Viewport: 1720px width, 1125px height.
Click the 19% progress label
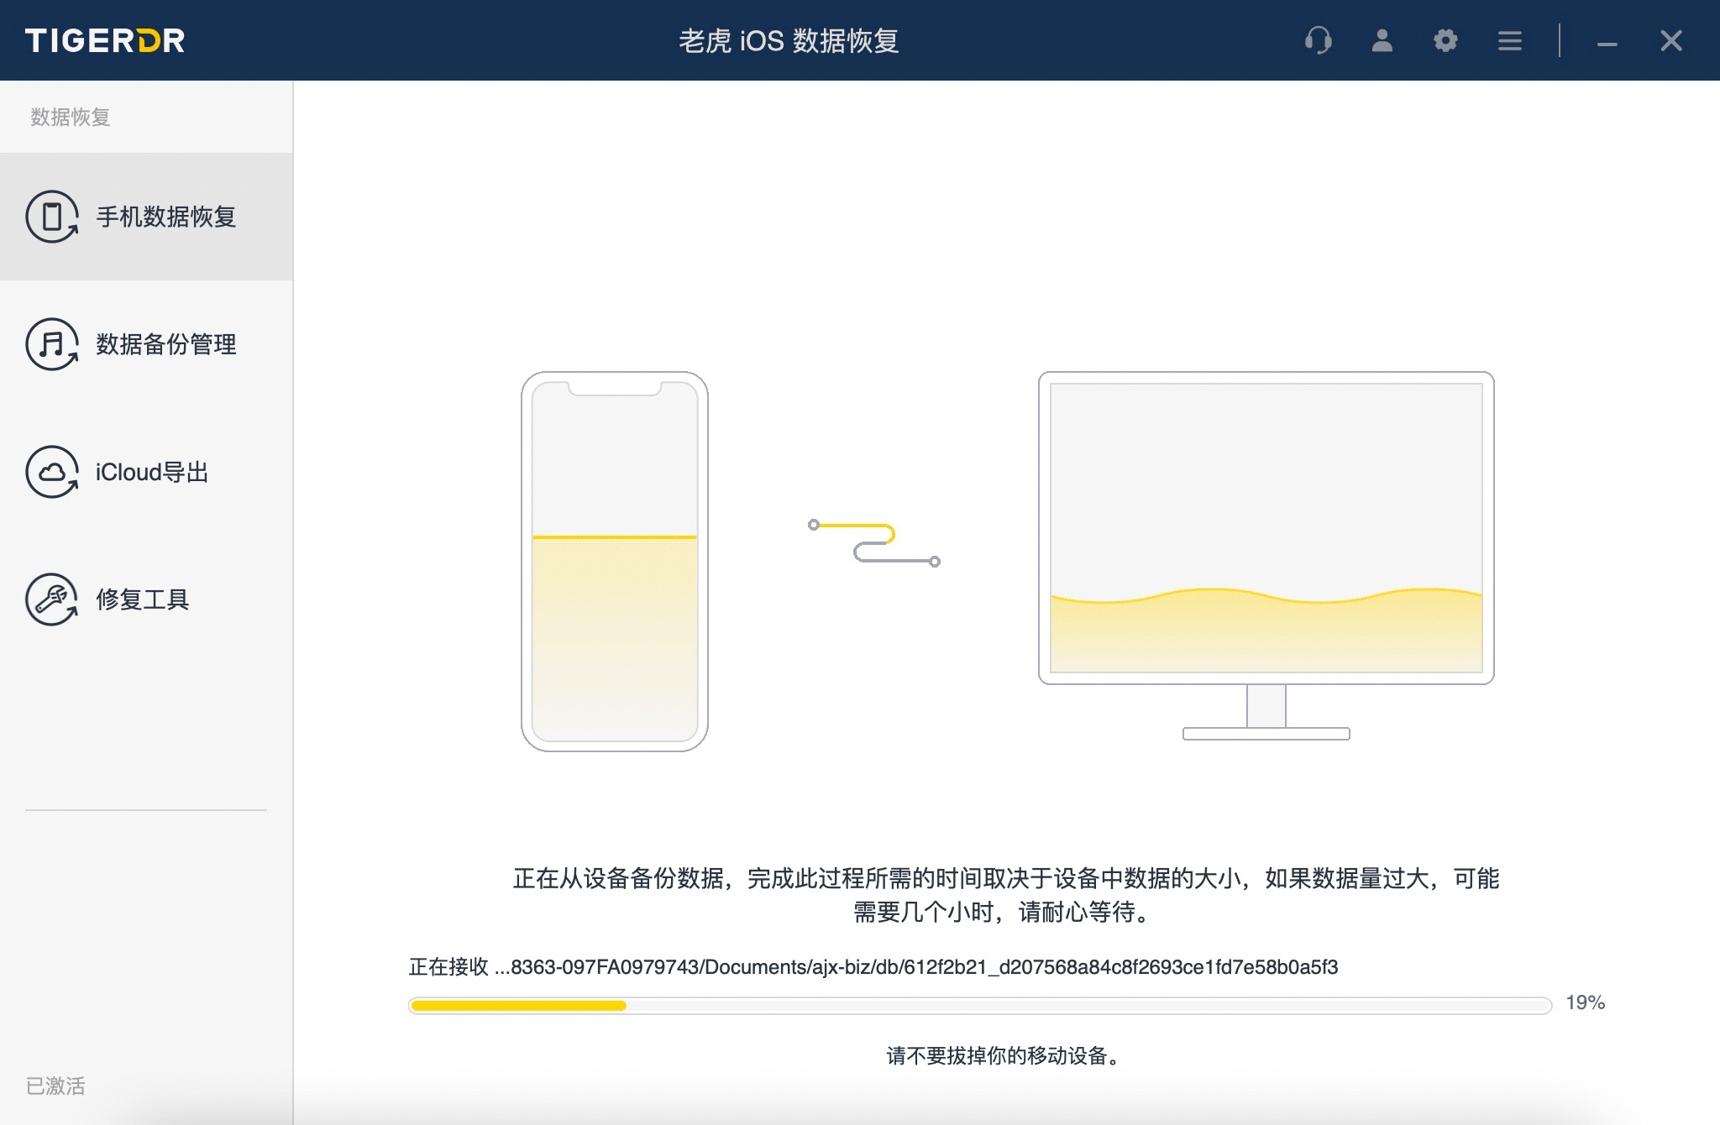1585,1002
